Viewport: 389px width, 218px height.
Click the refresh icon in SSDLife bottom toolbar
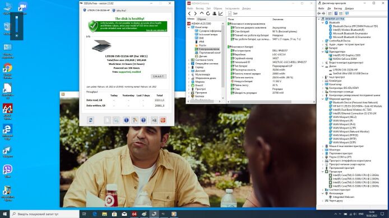click(x=91, y=120)
